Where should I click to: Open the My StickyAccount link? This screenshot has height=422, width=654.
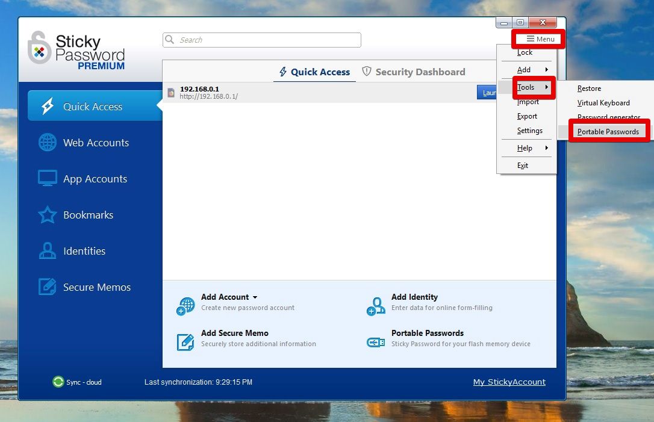pos(509,382)
